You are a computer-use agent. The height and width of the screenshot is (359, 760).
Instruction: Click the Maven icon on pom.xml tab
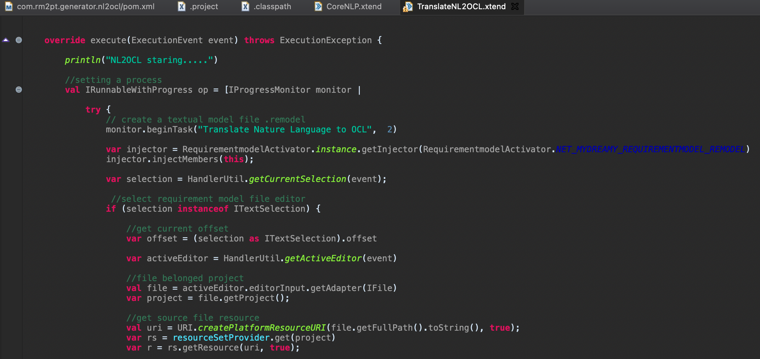click(x=9, y=7)
